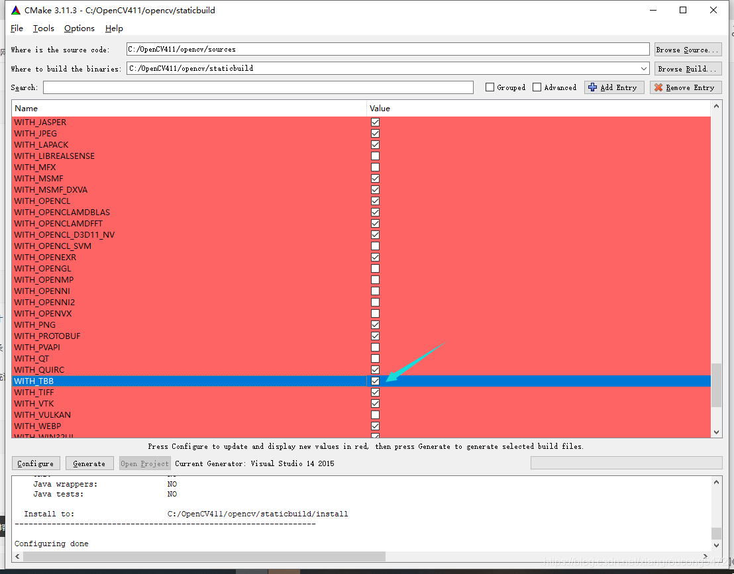This screenshot has width=734, height=574.
Task: Enable the WITH_OPENMP checkbox
Action: (x=375, y=280)
